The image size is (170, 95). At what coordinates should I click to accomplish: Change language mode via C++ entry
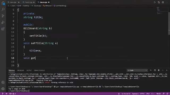click(x=153, y=94)
